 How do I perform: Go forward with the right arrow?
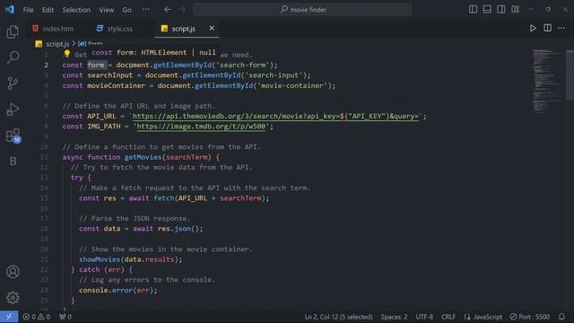(182, 10)
